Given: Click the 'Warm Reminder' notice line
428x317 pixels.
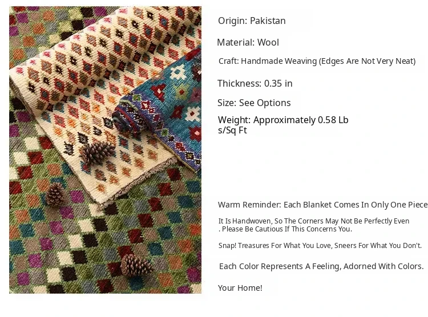Looking at the screenshot, I should tap(323, 205).
